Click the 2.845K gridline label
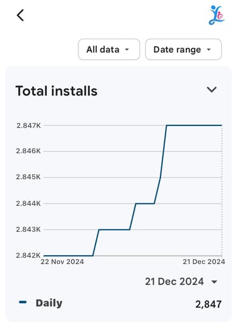This screenshot has width=237, height=328. tap(28, 177)
